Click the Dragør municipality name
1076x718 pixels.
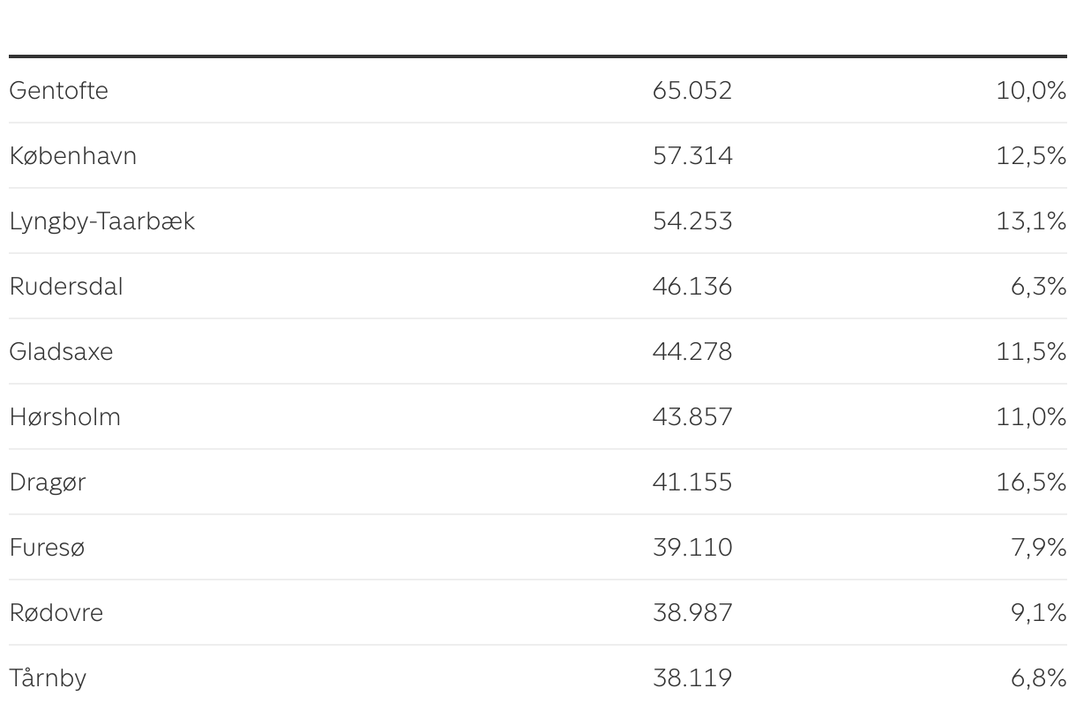[x=48, y=482]
